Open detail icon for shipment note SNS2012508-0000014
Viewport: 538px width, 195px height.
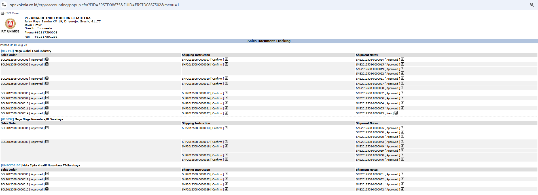(x=402, y=60)
